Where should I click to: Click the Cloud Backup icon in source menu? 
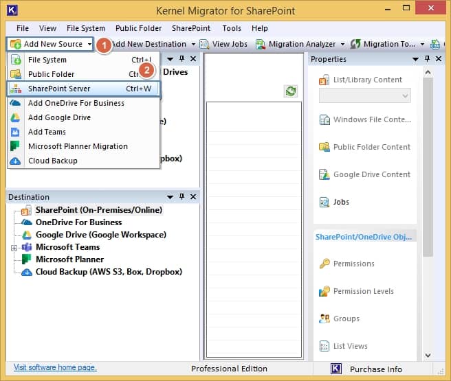(15, 161)
